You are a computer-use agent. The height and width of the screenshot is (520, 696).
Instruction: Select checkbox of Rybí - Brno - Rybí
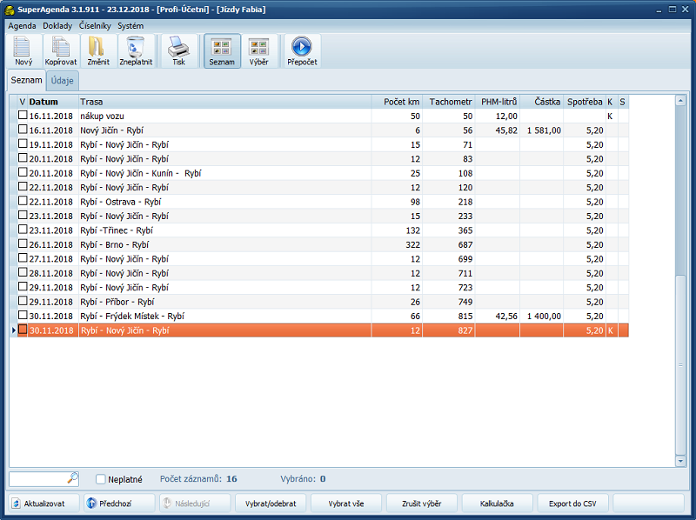pyautogui.click(x=23, y=244)
